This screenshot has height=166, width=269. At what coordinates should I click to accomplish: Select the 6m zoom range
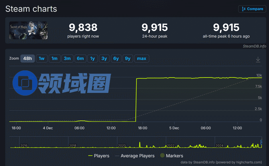coord(80,59)
